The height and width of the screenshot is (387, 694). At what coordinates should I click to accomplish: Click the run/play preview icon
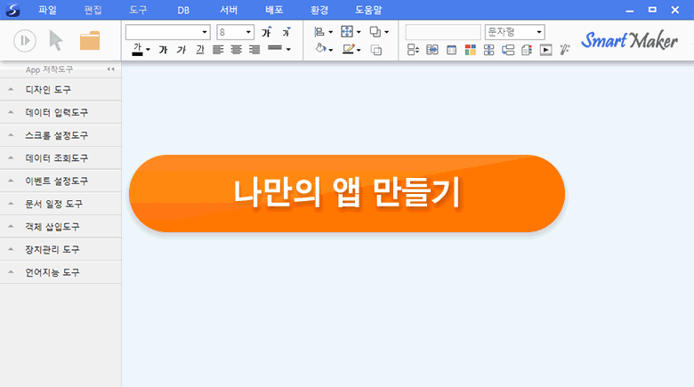point(25,40)
